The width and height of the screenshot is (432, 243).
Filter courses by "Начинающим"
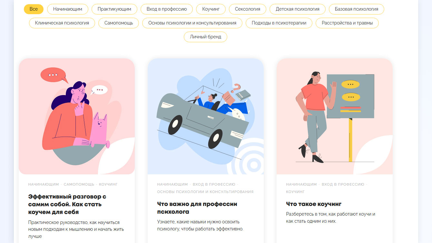point(68,9)
